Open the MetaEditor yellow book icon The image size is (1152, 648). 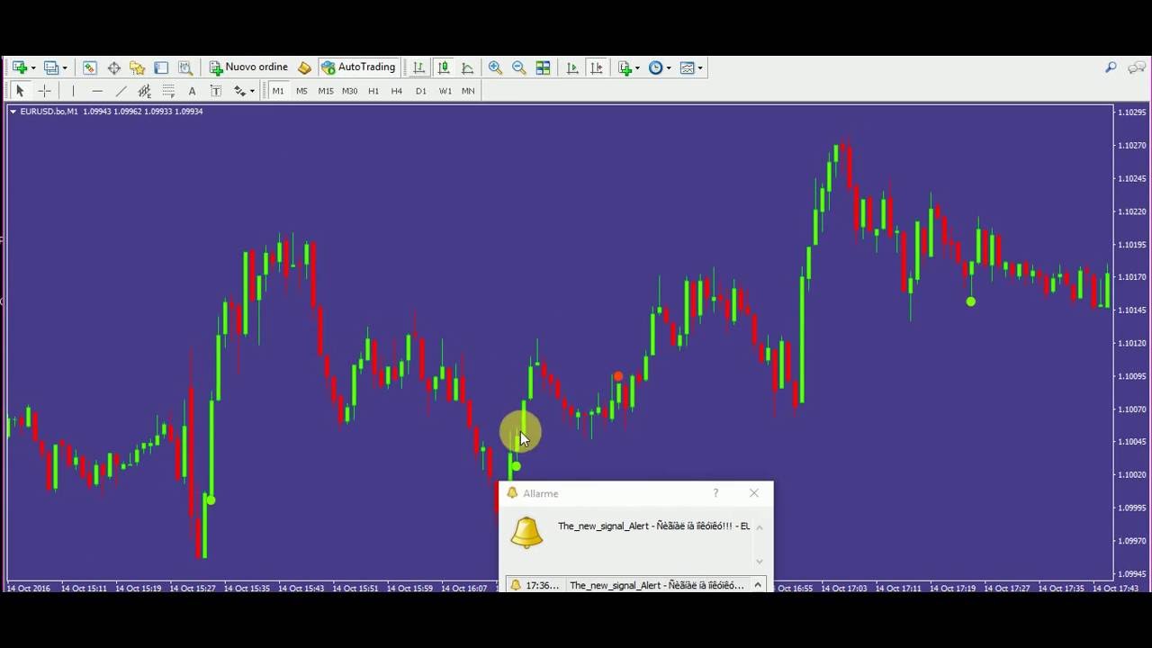click(x=304, y=67)
